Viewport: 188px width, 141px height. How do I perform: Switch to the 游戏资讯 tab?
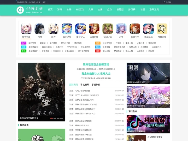click(73, 85)
